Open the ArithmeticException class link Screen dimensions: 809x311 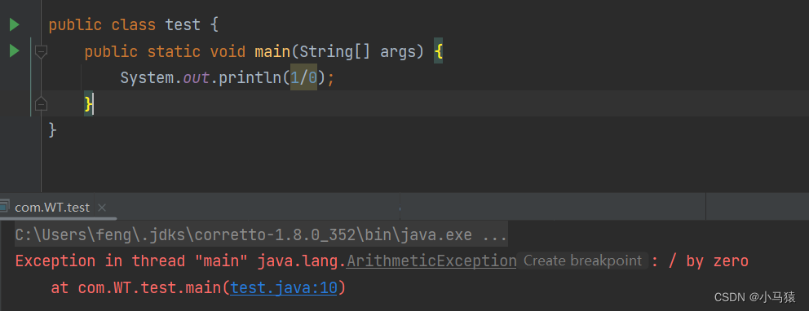click(x=431, y=261)
